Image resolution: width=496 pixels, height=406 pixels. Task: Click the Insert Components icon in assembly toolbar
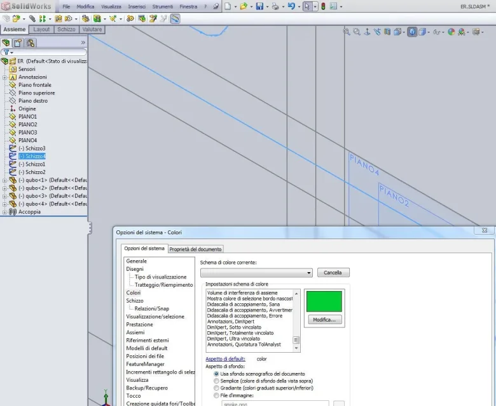click(x=16, y=19)
